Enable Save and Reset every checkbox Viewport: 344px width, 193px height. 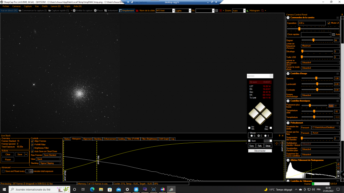click(3, 171)
